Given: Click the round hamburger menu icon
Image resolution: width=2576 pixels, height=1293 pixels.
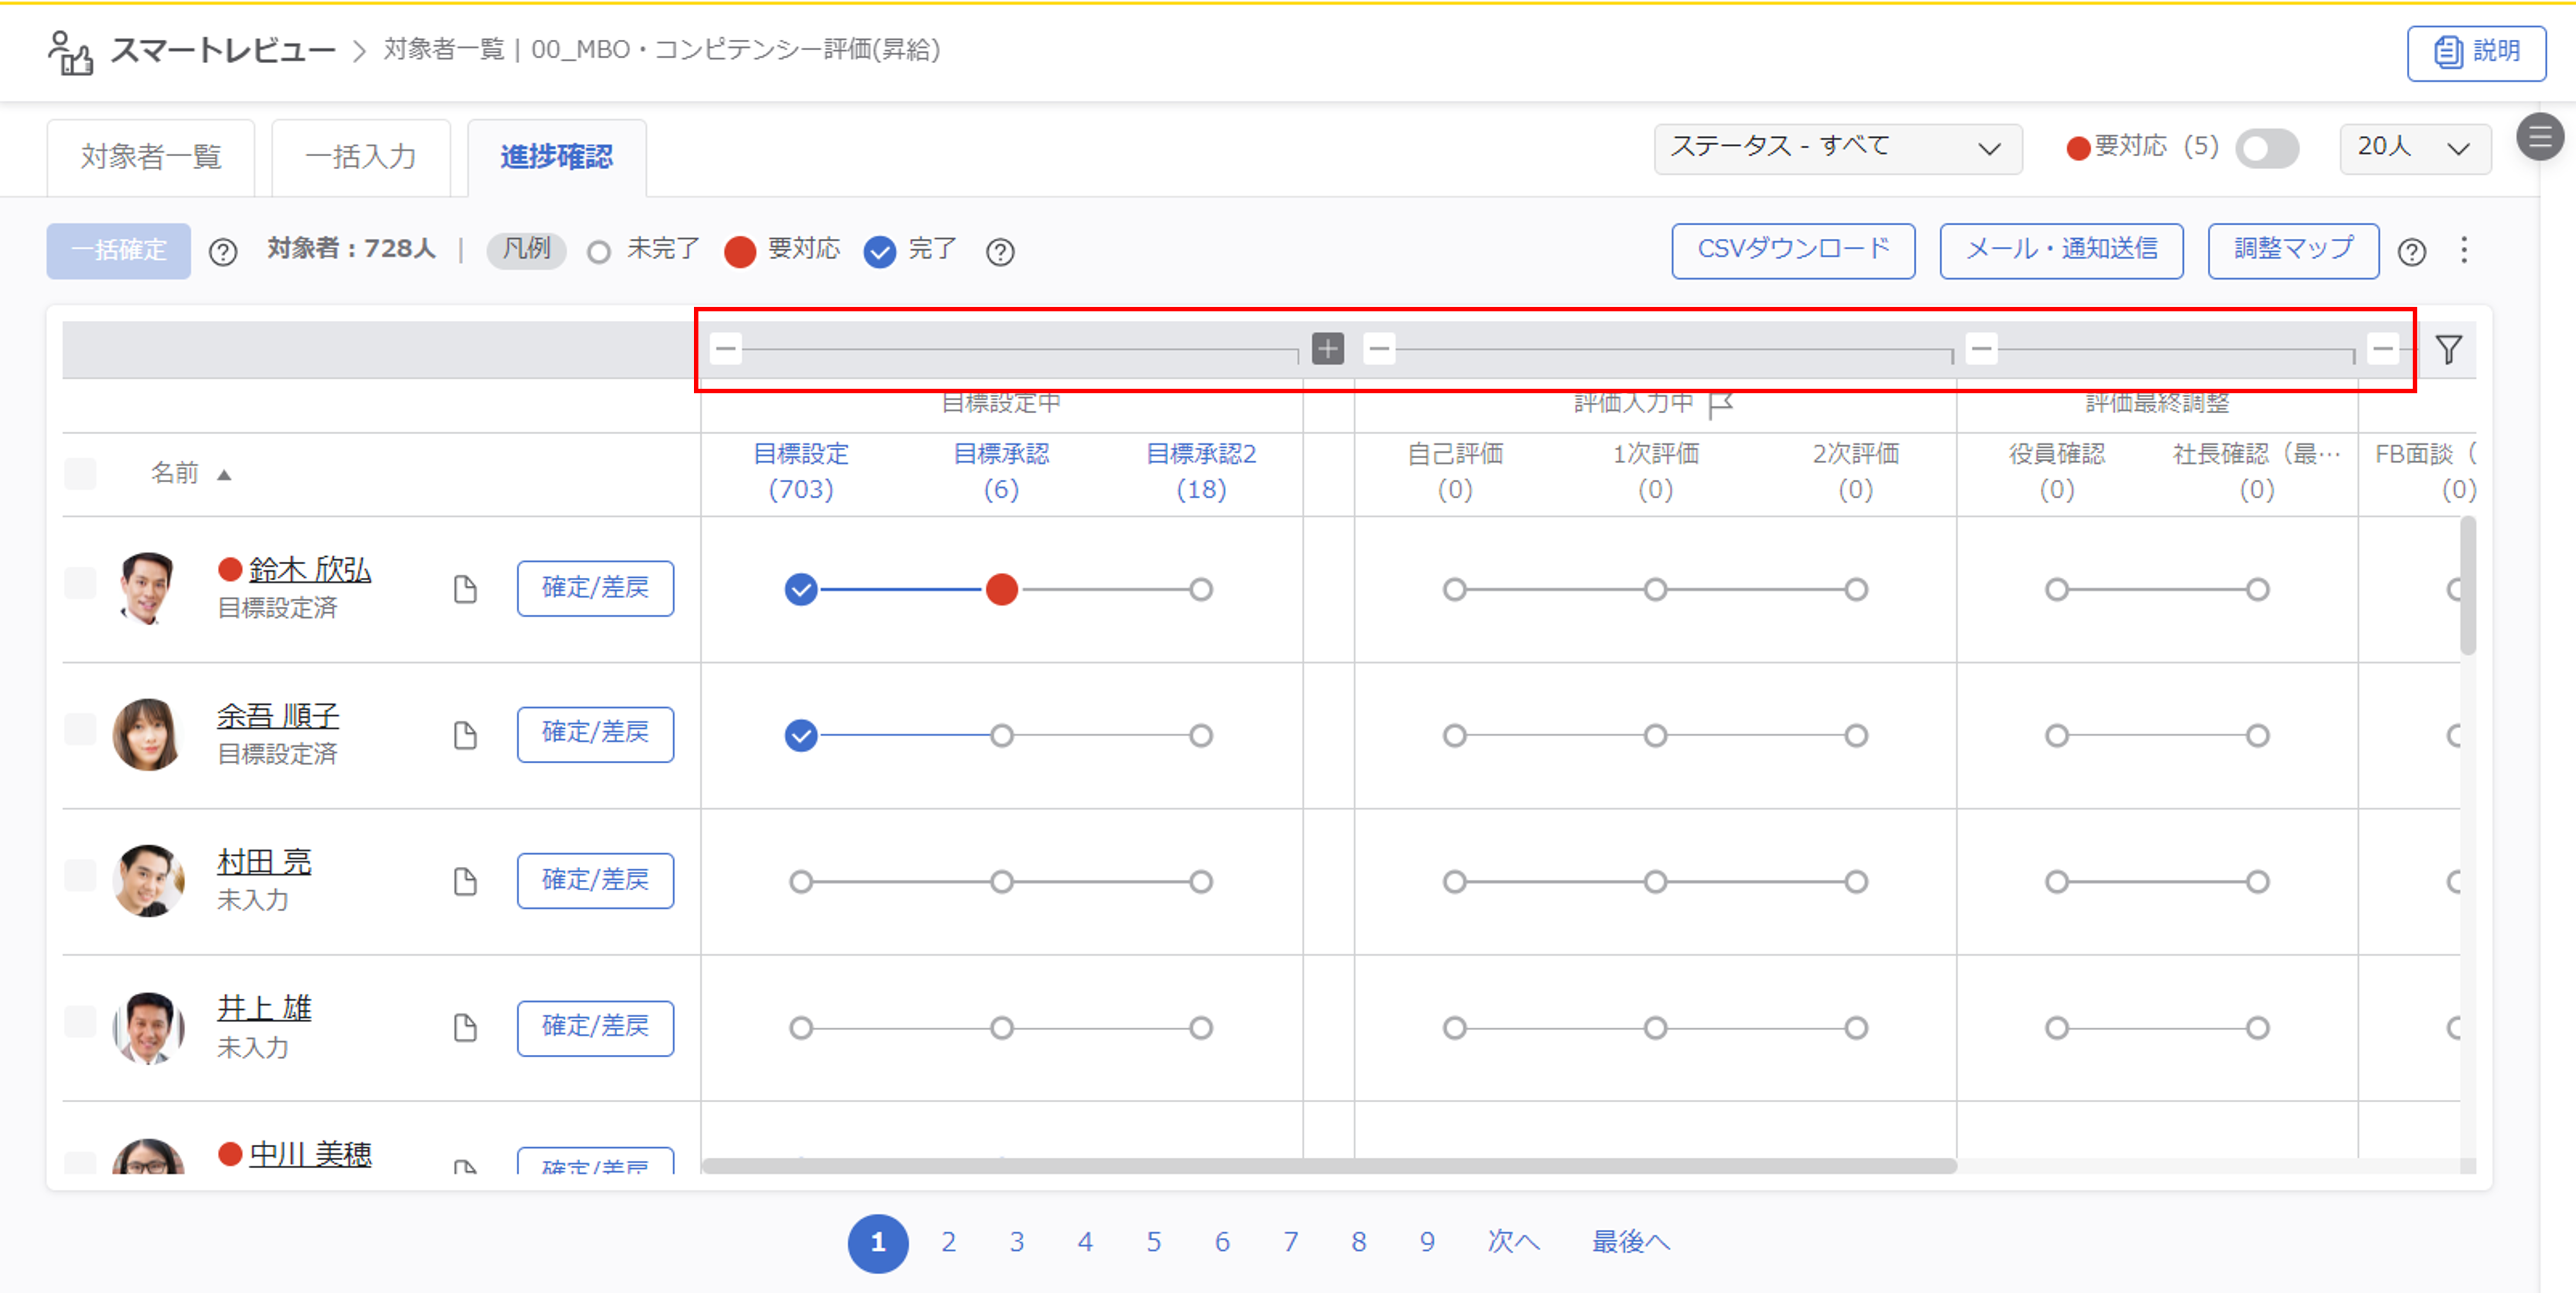Looking at the screenshot, I should point(2540,137).
